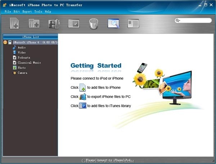Image resolution: width=216 pixels, height=164 pixels.
Task: Click the 'to export iPhone files to PC' text
Action: pos(109,97)
